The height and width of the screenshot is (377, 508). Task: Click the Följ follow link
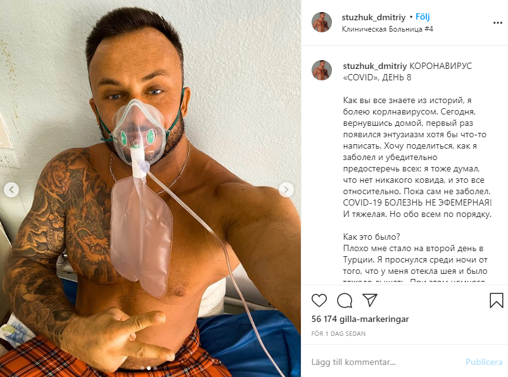[x=422, y=17]
